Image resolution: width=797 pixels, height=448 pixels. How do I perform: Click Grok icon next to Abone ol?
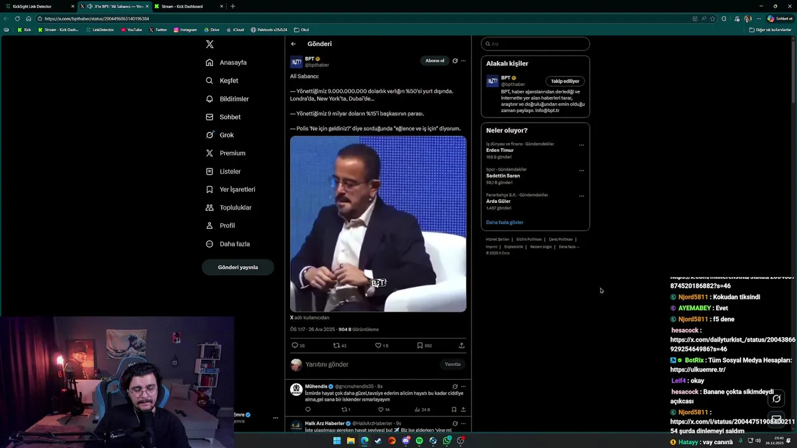point(455,60)
